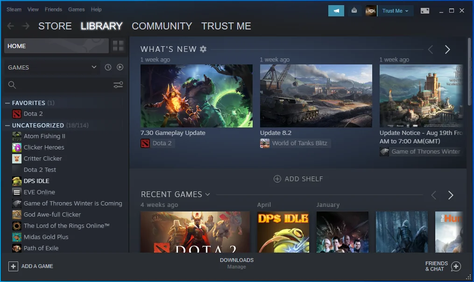474x282 pixels.
Task: Click World of Tanks Blitz tag
Action: coord(295,143)
